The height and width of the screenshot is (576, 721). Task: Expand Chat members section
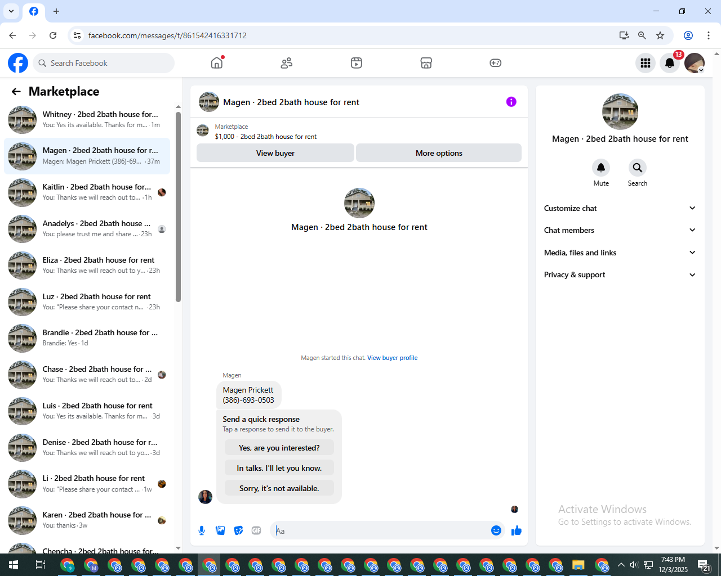620,230
